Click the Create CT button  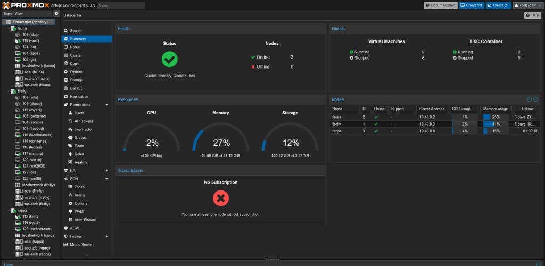pyautogui.click(x=499, y=5)
